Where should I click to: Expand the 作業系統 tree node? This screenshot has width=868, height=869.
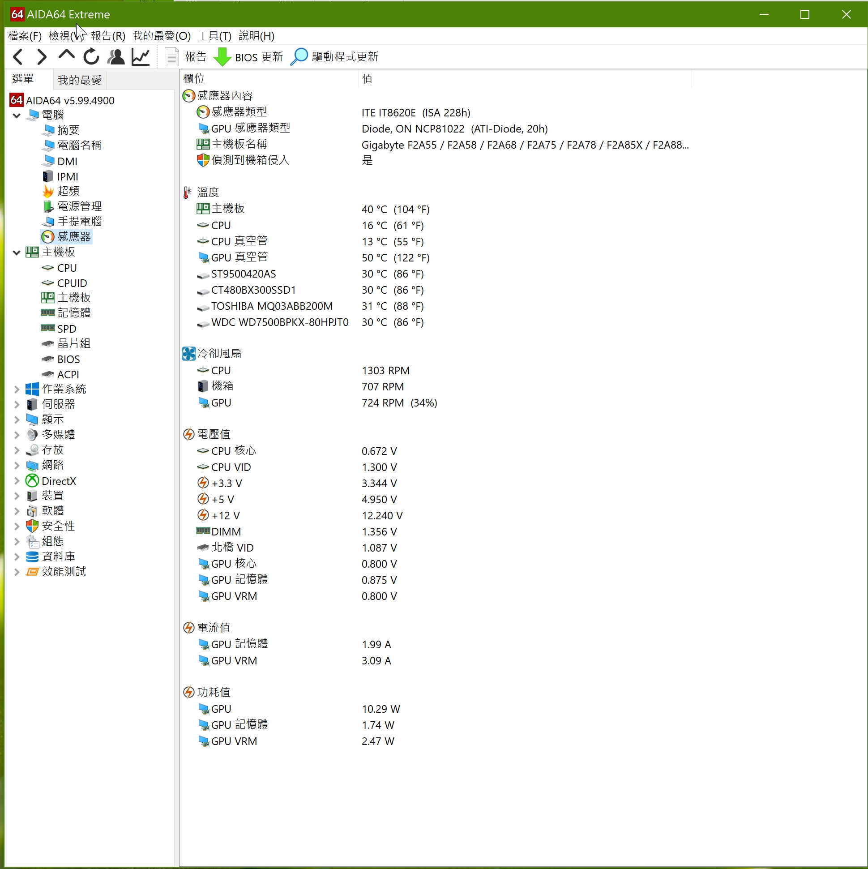click(x=17, y=390)
